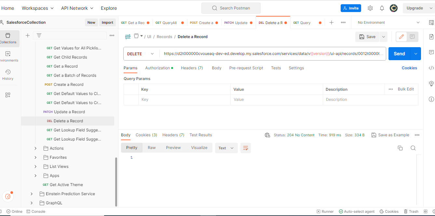Open the user avatar menu
This screenshot has width=435, height=216.
click(394, 8)
